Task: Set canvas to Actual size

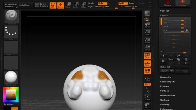Action: click(147, 40)
